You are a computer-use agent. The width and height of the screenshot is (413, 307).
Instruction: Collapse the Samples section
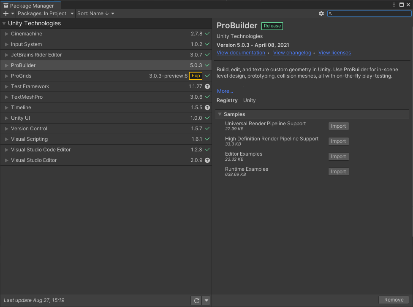220,114
